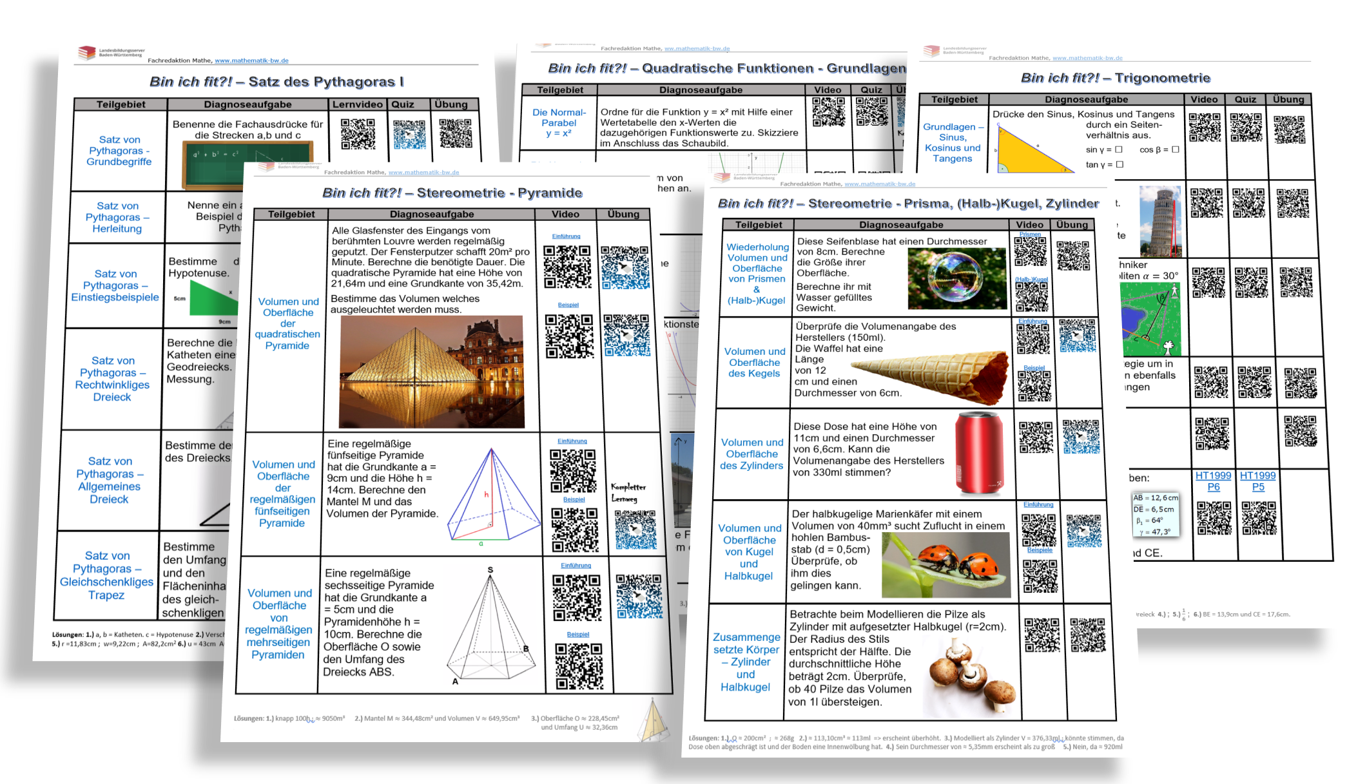
Task: Click the yellow right-triangle figure on the Trigonometrie sheet
Action: (1034, 149)
